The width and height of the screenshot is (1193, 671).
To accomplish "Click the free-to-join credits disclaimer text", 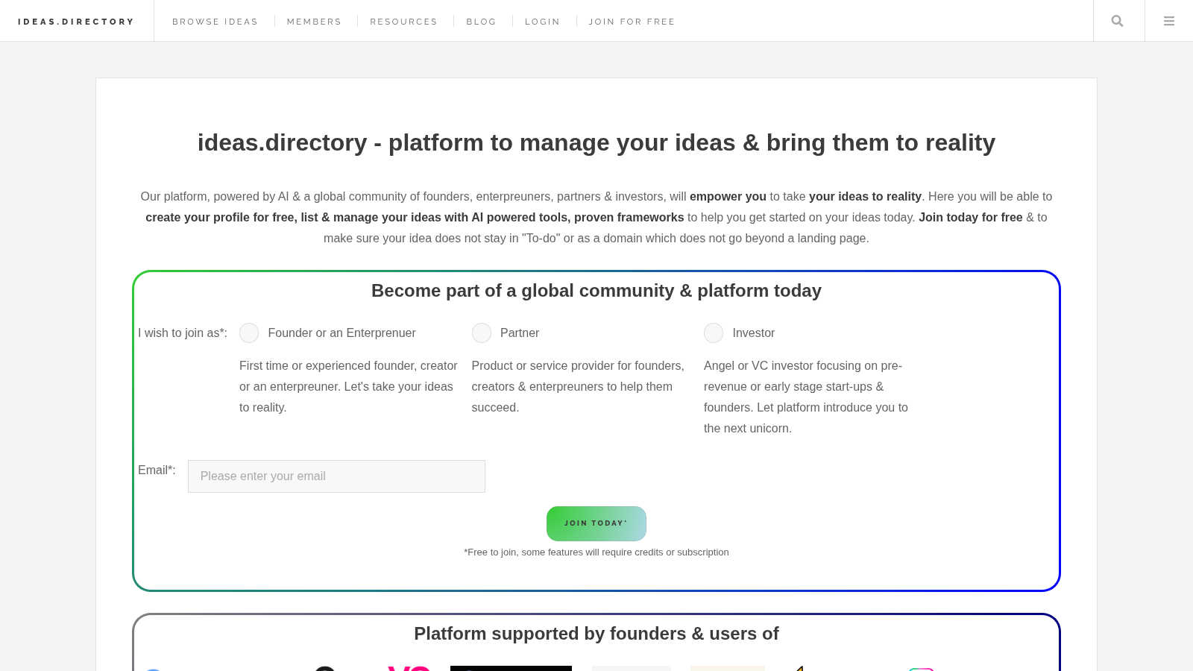I will 596,552.
